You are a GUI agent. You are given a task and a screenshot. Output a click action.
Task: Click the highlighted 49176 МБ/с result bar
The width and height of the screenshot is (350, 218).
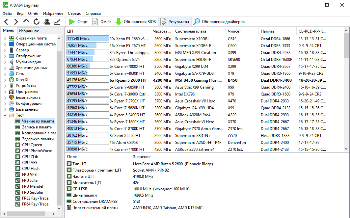click(x=88, y=80)
